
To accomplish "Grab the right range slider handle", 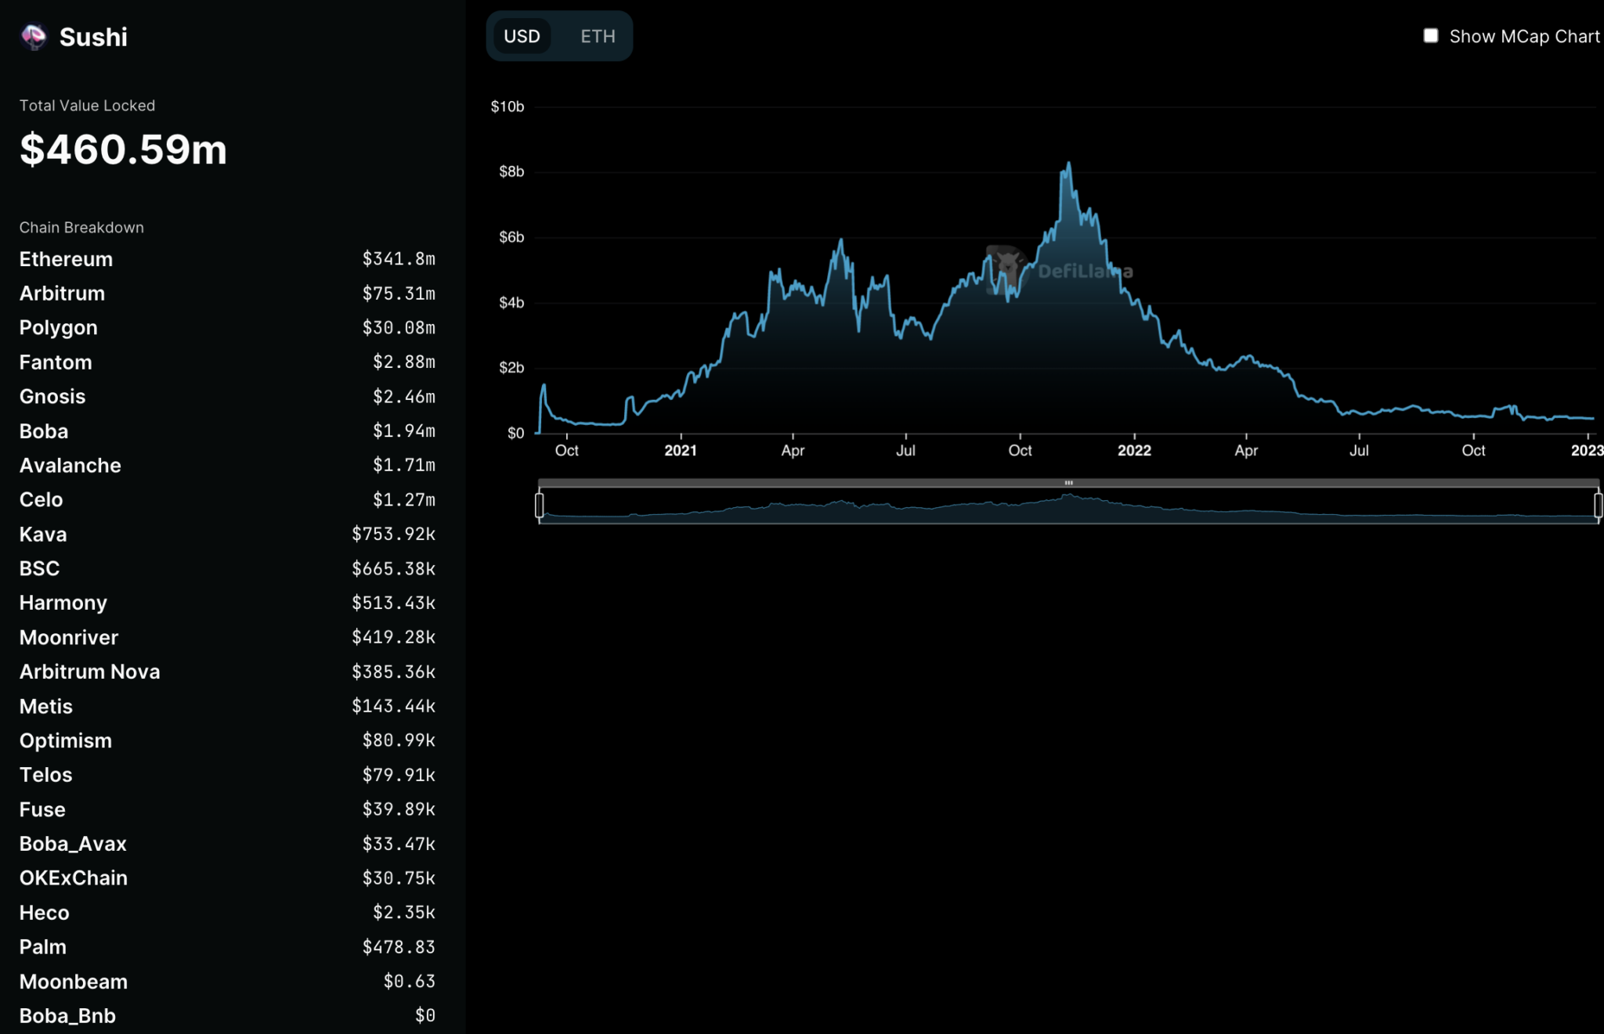I will [1598, 505].
